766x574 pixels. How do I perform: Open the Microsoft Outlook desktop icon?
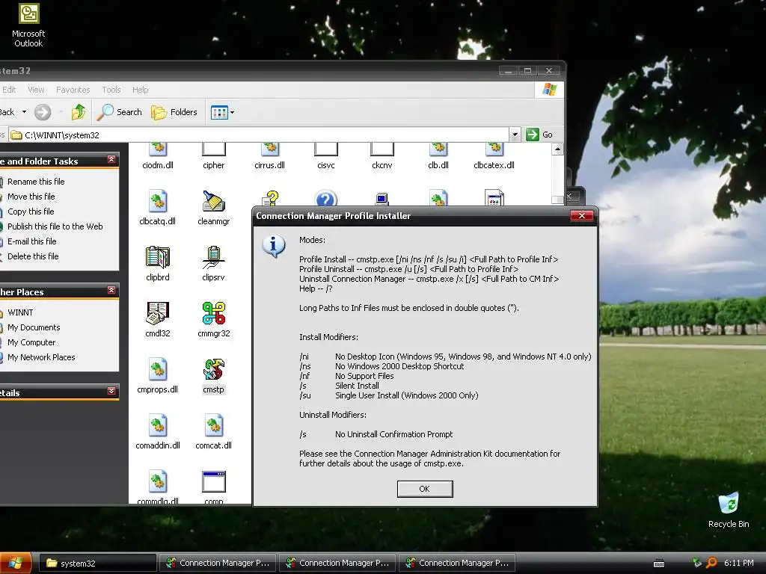pos(28,25)
